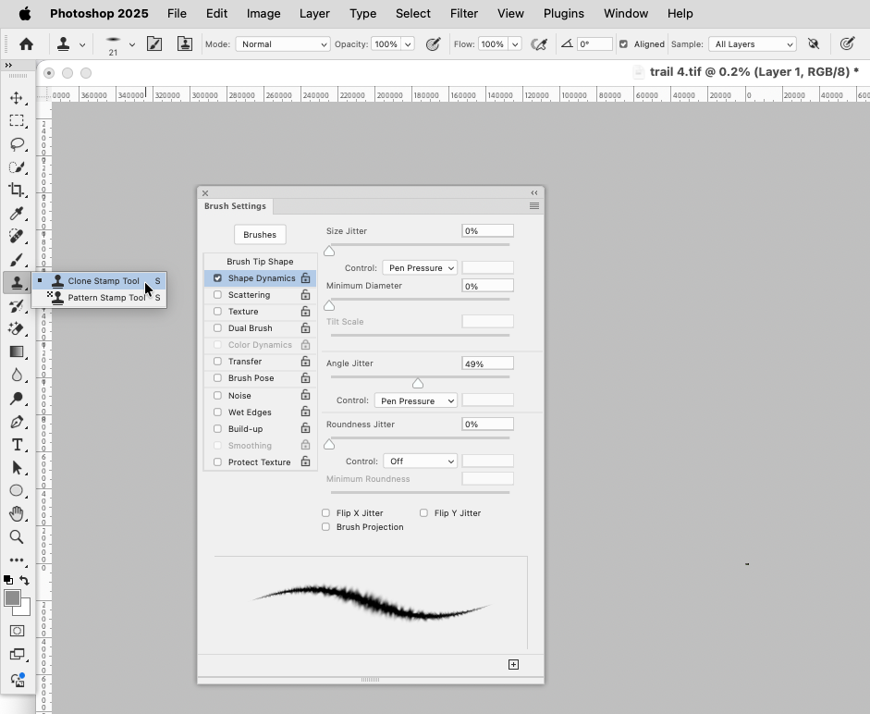The height and width of the screenshot is (714, 870).
Task: Choose Clone Stamp Tool from flyout
Action: pyautogui.click(x=99, y=281)
